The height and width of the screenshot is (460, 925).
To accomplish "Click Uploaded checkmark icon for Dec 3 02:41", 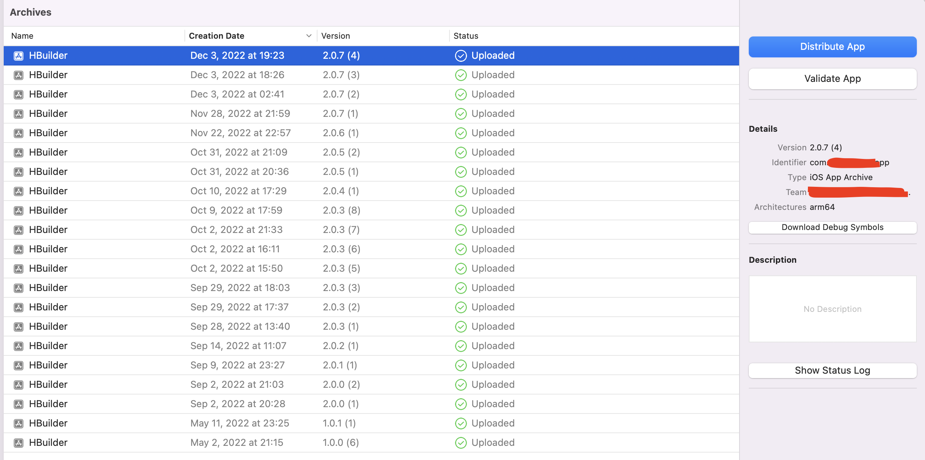I will pyautogui.click(x=461, y=95).
